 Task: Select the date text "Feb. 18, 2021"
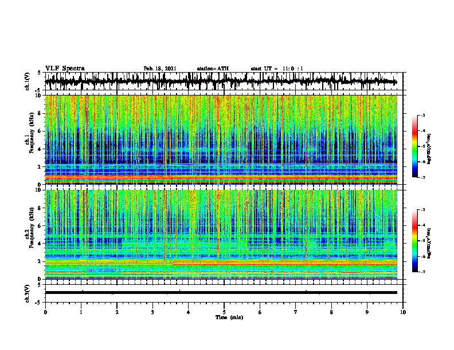(160, 69)
